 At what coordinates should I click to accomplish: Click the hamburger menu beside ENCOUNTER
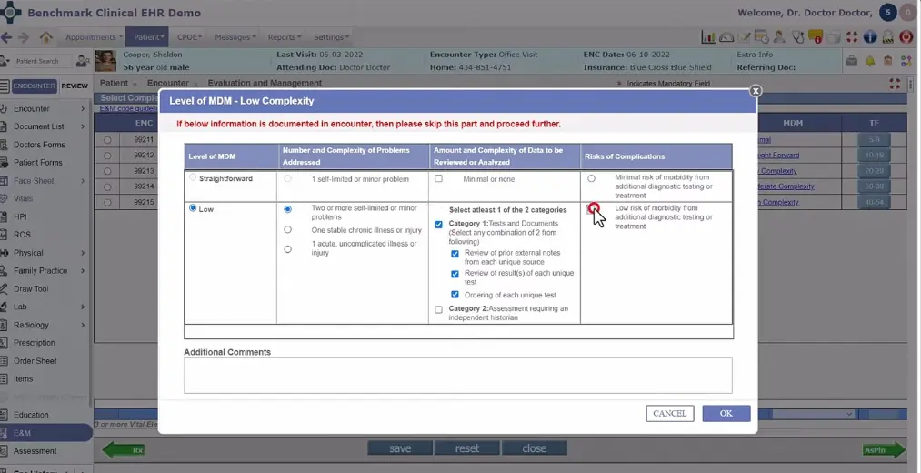tap(5, 86)
